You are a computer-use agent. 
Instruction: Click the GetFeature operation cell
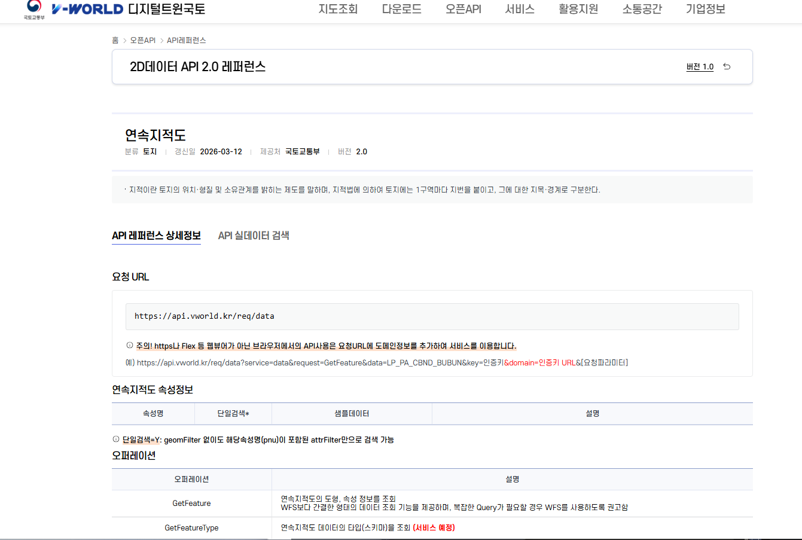(191, 503)
